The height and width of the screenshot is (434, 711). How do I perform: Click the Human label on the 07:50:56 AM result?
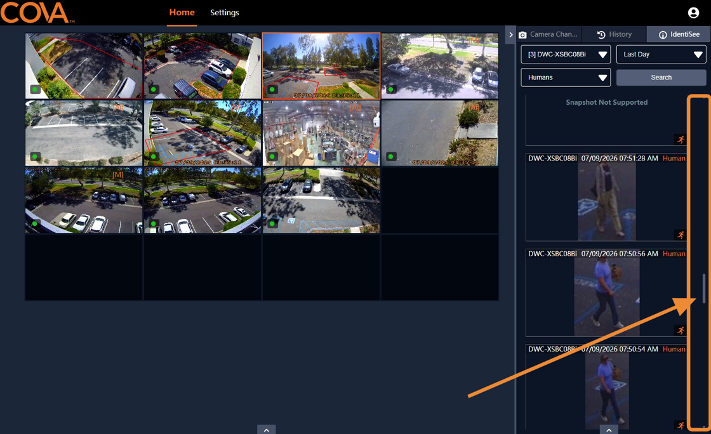674,254
